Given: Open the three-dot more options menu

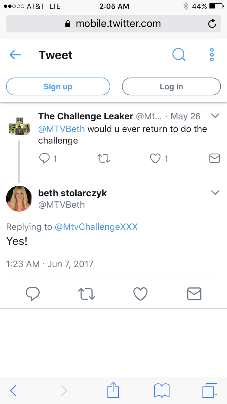Looking at the screenshot, I should pyautogui.click(x=212, y=55).
